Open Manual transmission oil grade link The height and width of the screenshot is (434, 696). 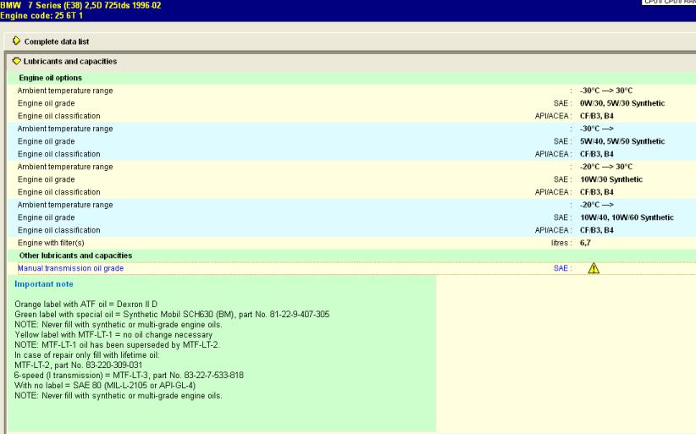tap(70, 268)
